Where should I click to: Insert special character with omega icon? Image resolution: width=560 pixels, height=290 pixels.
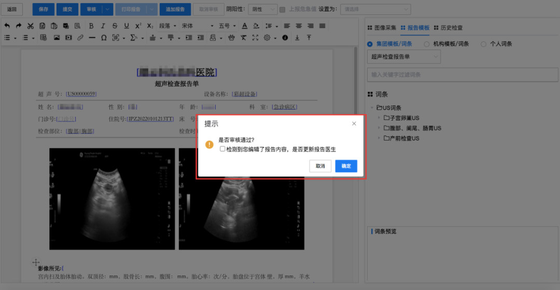(x=104, y=37)
